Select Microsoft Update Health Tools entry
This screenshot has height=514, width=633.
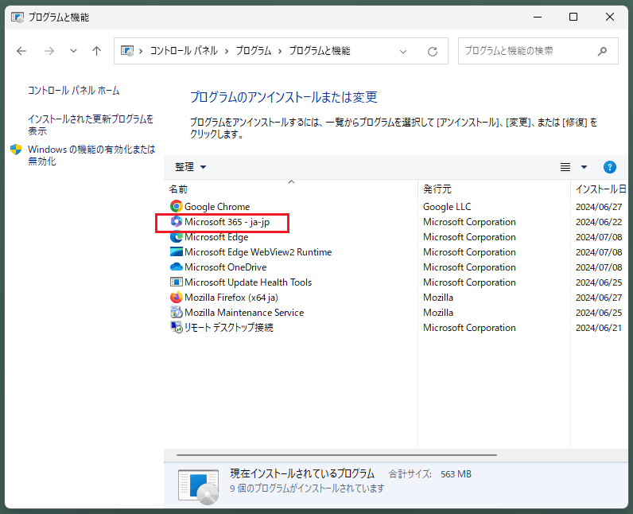pyautogui.click(x=248, y=282)
